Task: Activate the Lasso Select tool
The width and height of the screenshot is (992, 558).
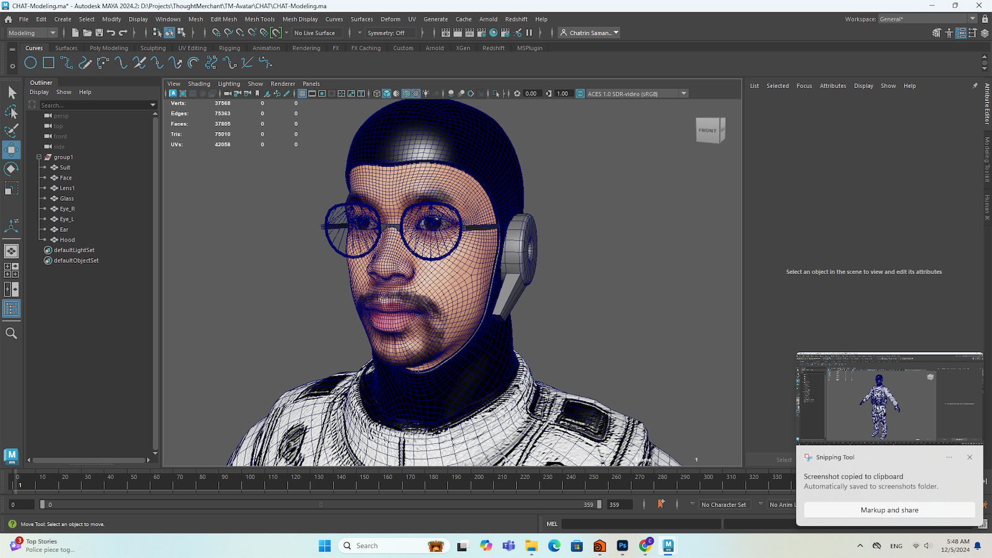Action: point(11,112)
